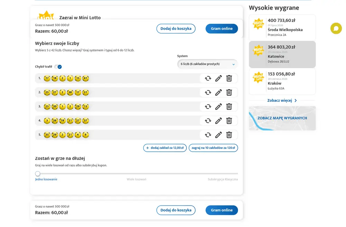Delete bet 3 with trash icon
This screenshot has height=227, width=346.
[x=229, y=107]
